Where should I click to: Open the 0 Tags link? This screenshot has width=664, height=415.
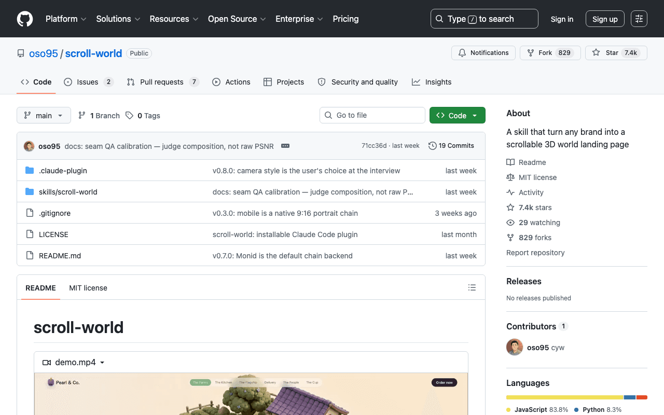143,116
